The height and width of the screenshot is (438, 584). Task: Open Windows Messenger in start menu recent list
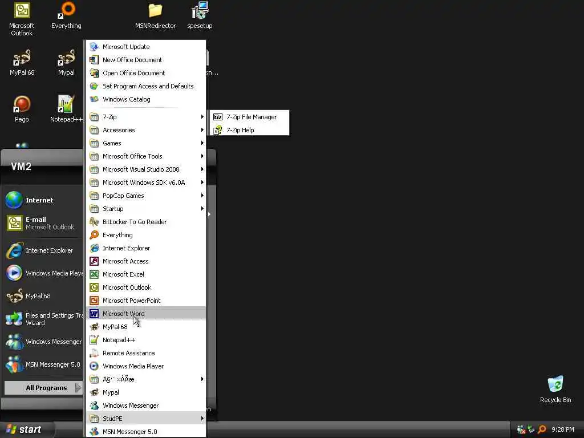(x=43, y=342)
